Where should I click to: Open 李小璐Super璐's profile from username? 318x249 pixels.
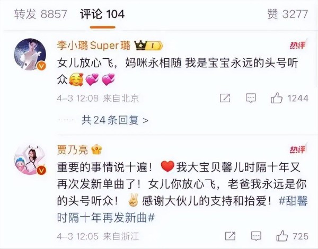tap(93, 46)
